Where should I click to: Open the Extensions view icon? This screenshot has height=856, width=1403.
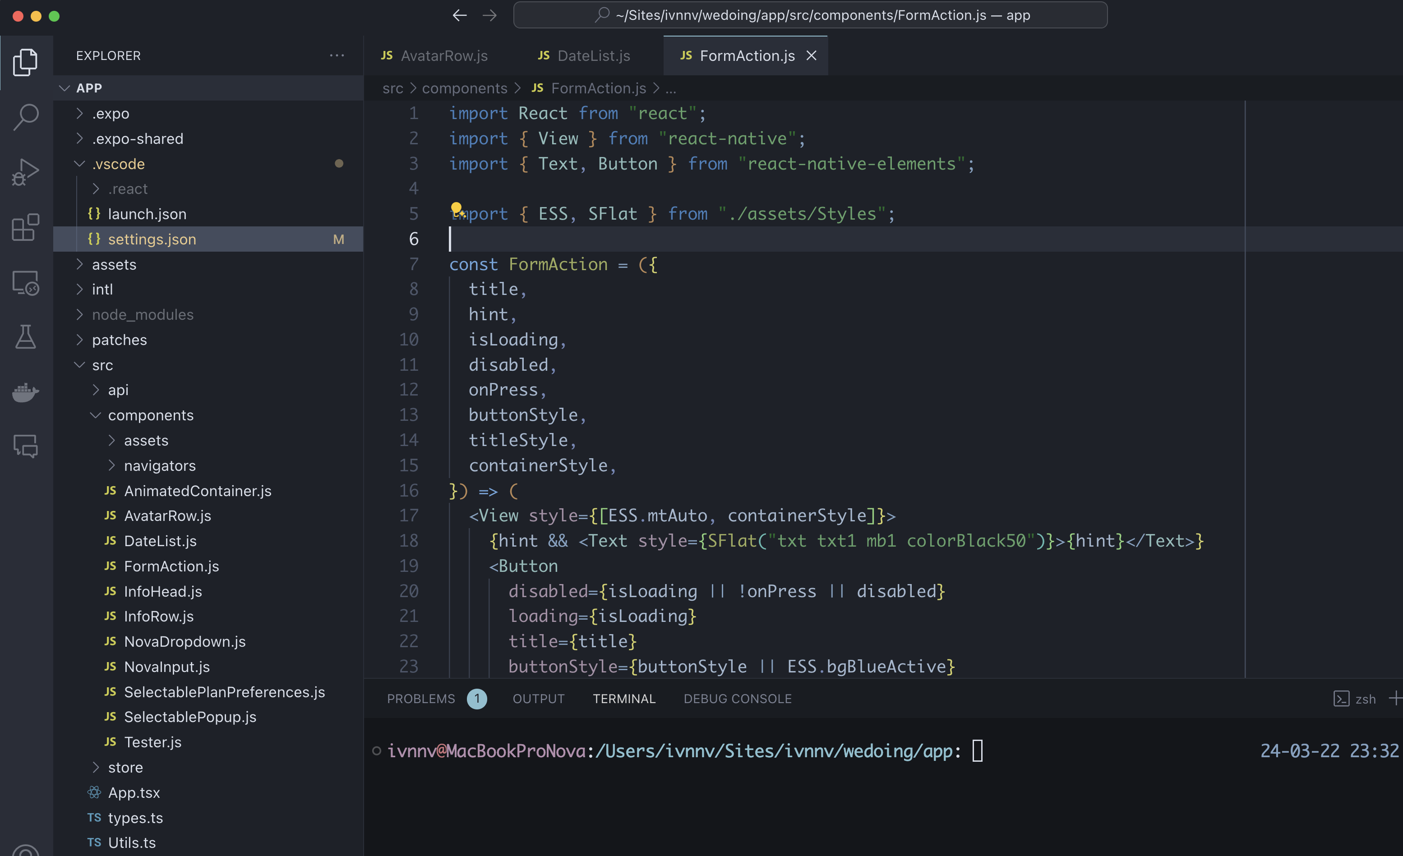click(26, 227)
